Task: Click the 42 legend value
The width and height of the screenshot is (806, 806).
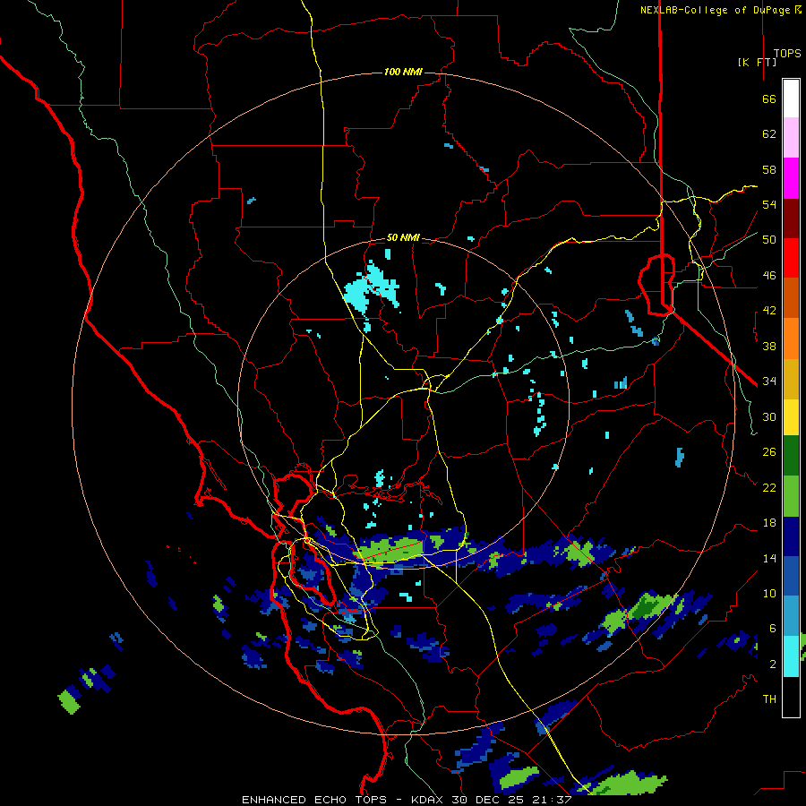Action: pyautogui.click(x=769, y=311)
